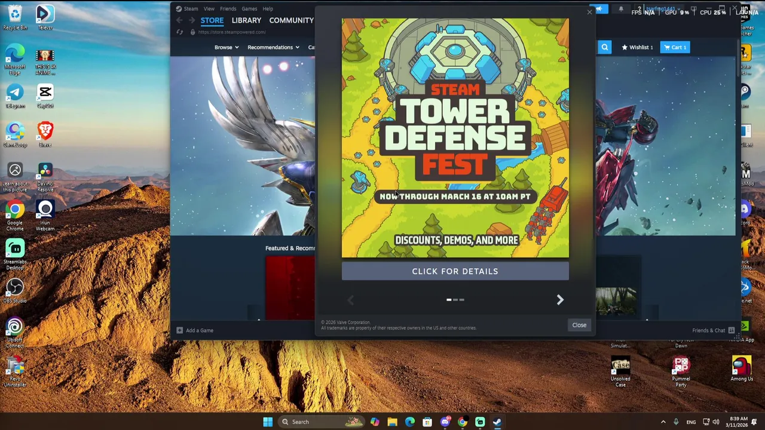This screenshot has height=430, width=765.
Task: Open the Windows Start menu
Action: pyautogui.click(x=268, y=422)
